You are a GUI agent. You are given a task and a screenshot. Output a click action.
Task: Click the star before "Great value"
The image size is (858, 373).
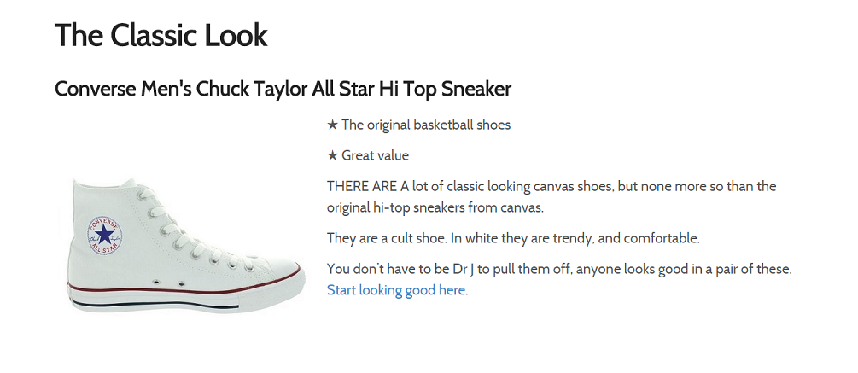(333, 156)
